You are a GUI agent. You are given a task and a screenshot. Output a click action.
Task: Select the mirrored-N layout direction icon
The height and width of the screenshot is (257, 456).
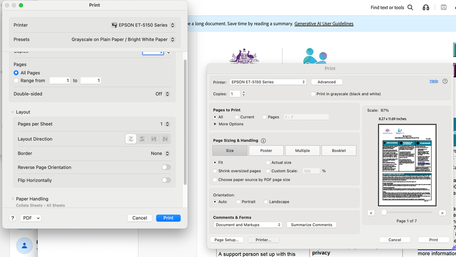pos(153,139)
